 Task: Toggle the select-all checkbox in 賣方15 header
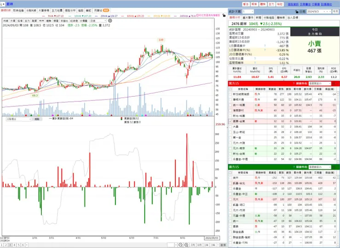[230, 172]
